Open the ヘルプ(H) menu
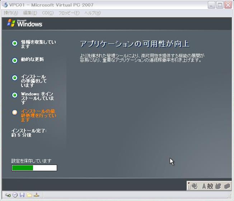Image resolution: width=234 pixels, height=201 pixels. coord(92,13)
